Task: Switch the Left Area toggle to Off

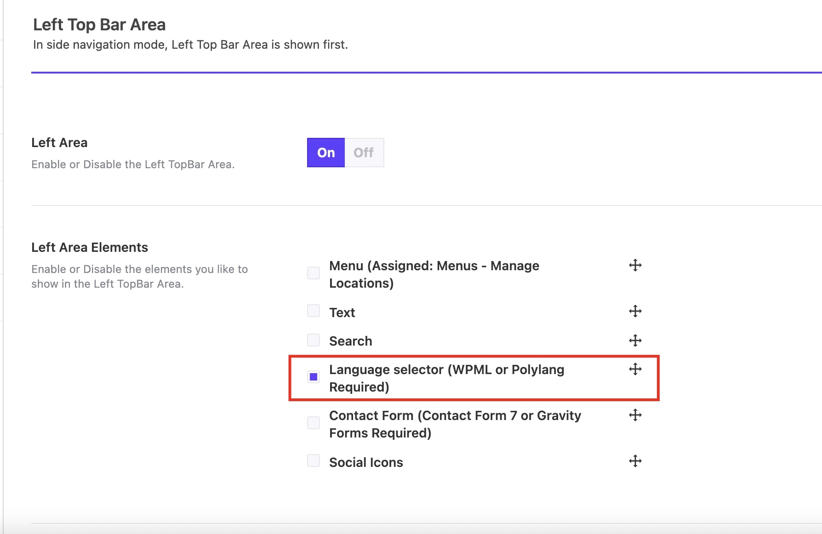Action: click(x=364, y=153)
